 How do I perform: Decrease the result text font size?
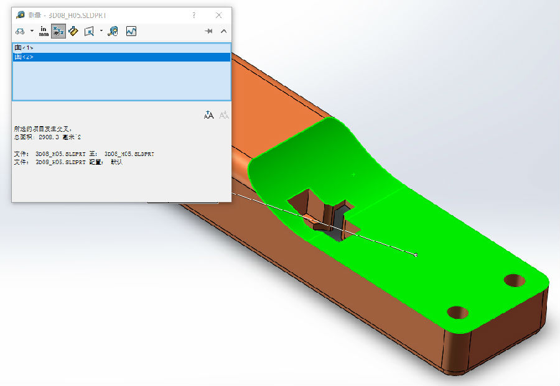pos(223,115)
